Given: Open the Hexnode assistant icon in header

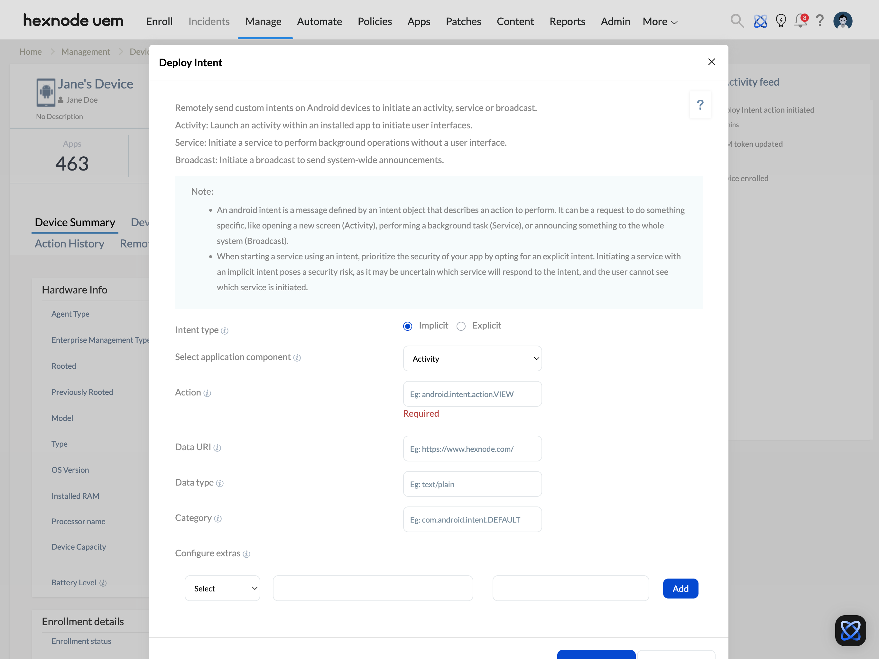Looking at the screenshot, I should click(x=760, y=21).
